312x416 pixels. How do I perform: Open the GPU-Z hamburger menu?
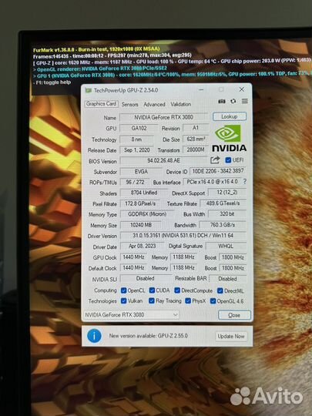(x=245, y=101)
